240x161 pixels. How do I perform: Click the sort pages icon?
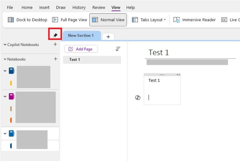click(x=118, y=49)
